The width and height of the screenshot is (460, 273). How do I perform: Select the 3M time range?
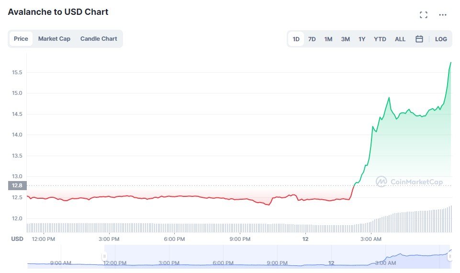click(345, 39)
